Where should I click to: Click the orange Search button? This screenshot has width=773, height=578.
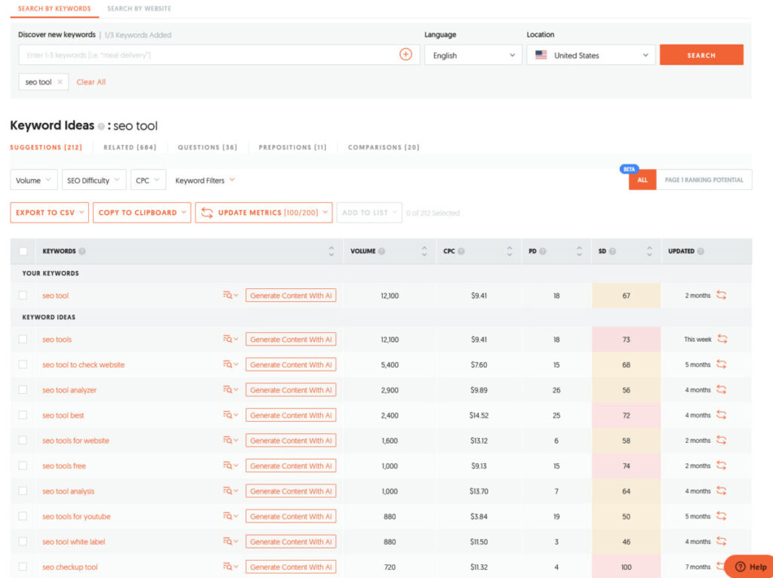tap(701, 55)
